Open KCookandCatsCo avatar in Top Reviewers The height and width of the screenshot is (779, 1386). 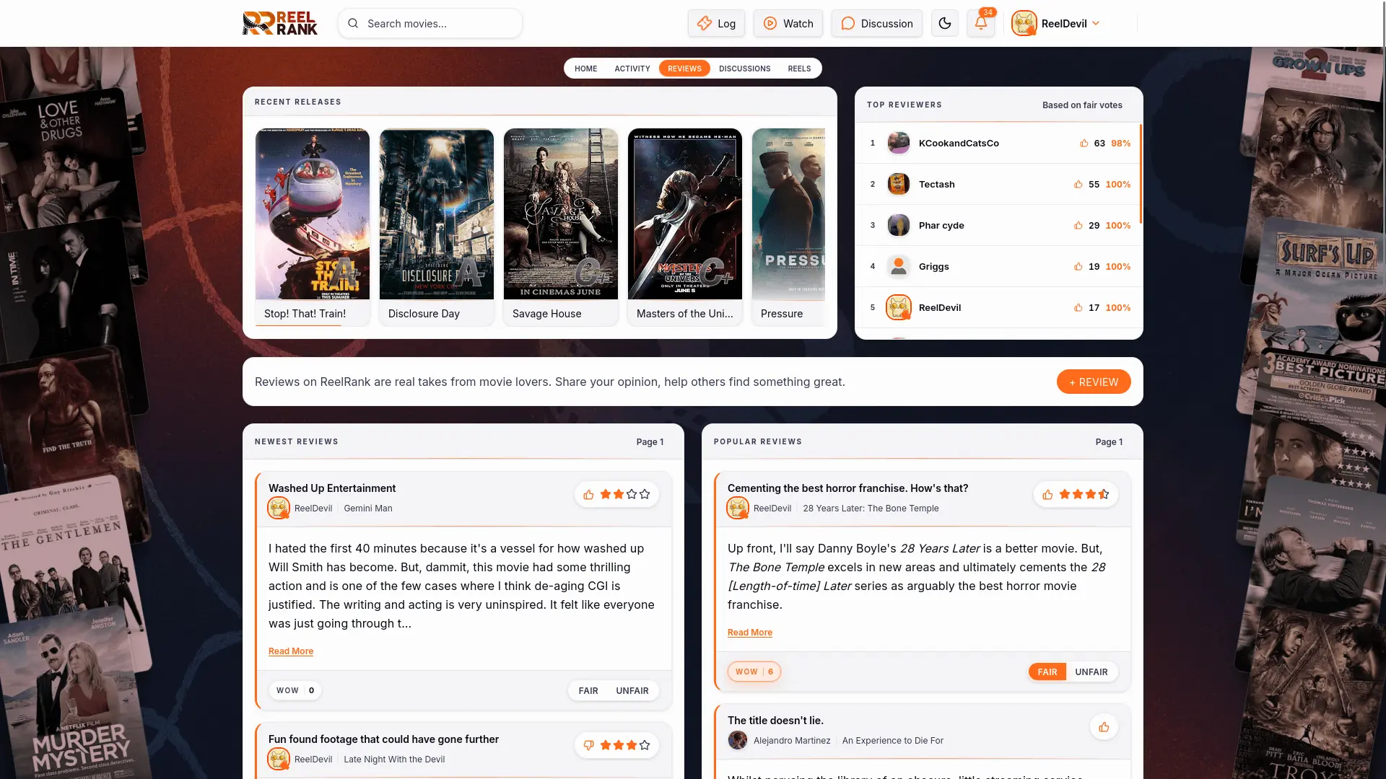(x=899, y=143)
